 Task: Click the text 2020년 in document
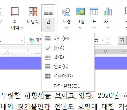[108, 95]
